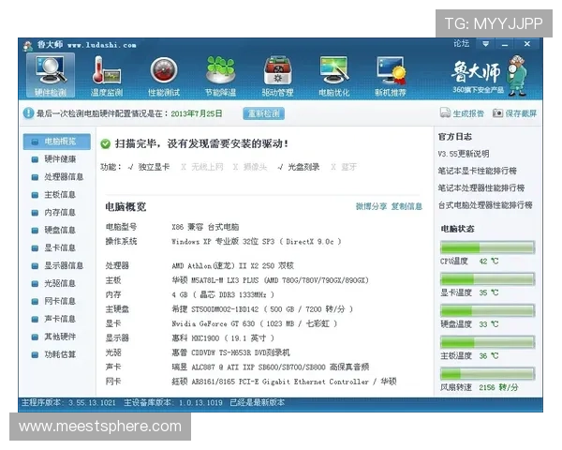The width and height of the screenshot is (562, 450).
Task: Click X86 兼容 台式电脑 model text
Action: [205, 227]
